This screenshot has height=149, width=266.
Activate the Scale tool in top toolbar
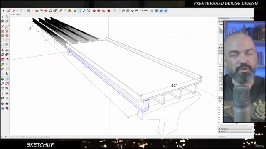[55, 11]
